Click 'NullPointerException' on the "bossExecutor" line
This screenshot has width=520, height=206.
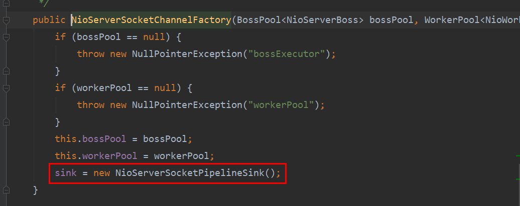pyautogui.click(x=187, y=54)
